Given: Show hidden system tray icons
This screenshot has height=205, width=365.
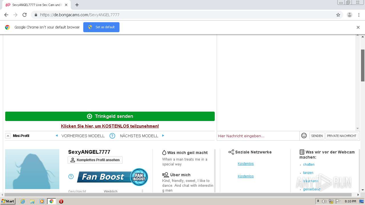Looking at the screenshot, I should [x=318, y=201].
